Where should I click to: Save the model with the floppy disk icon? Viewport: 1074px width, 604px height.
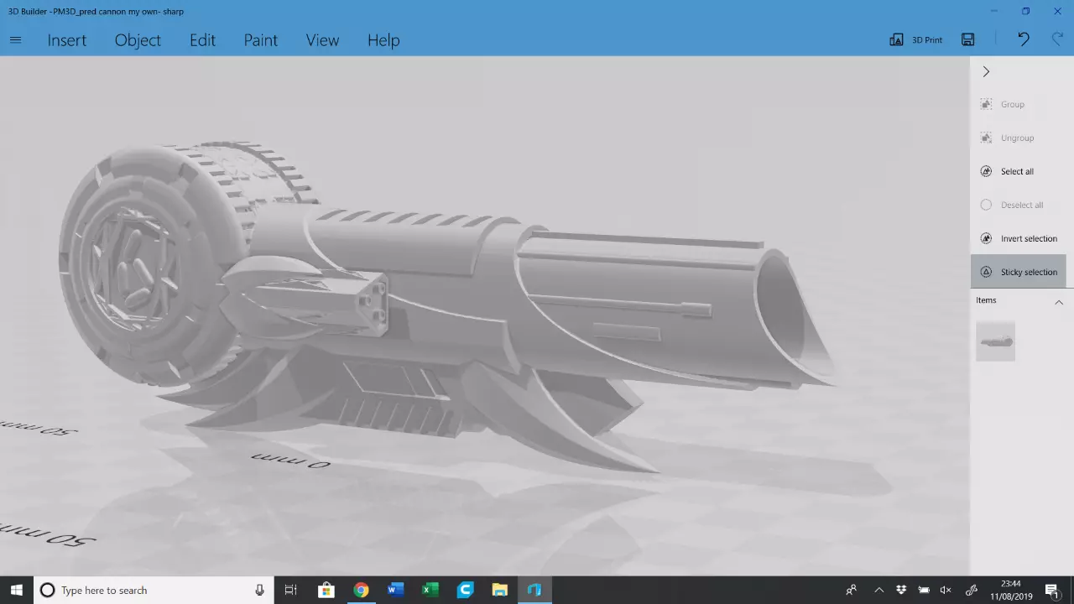click(967, 39)
